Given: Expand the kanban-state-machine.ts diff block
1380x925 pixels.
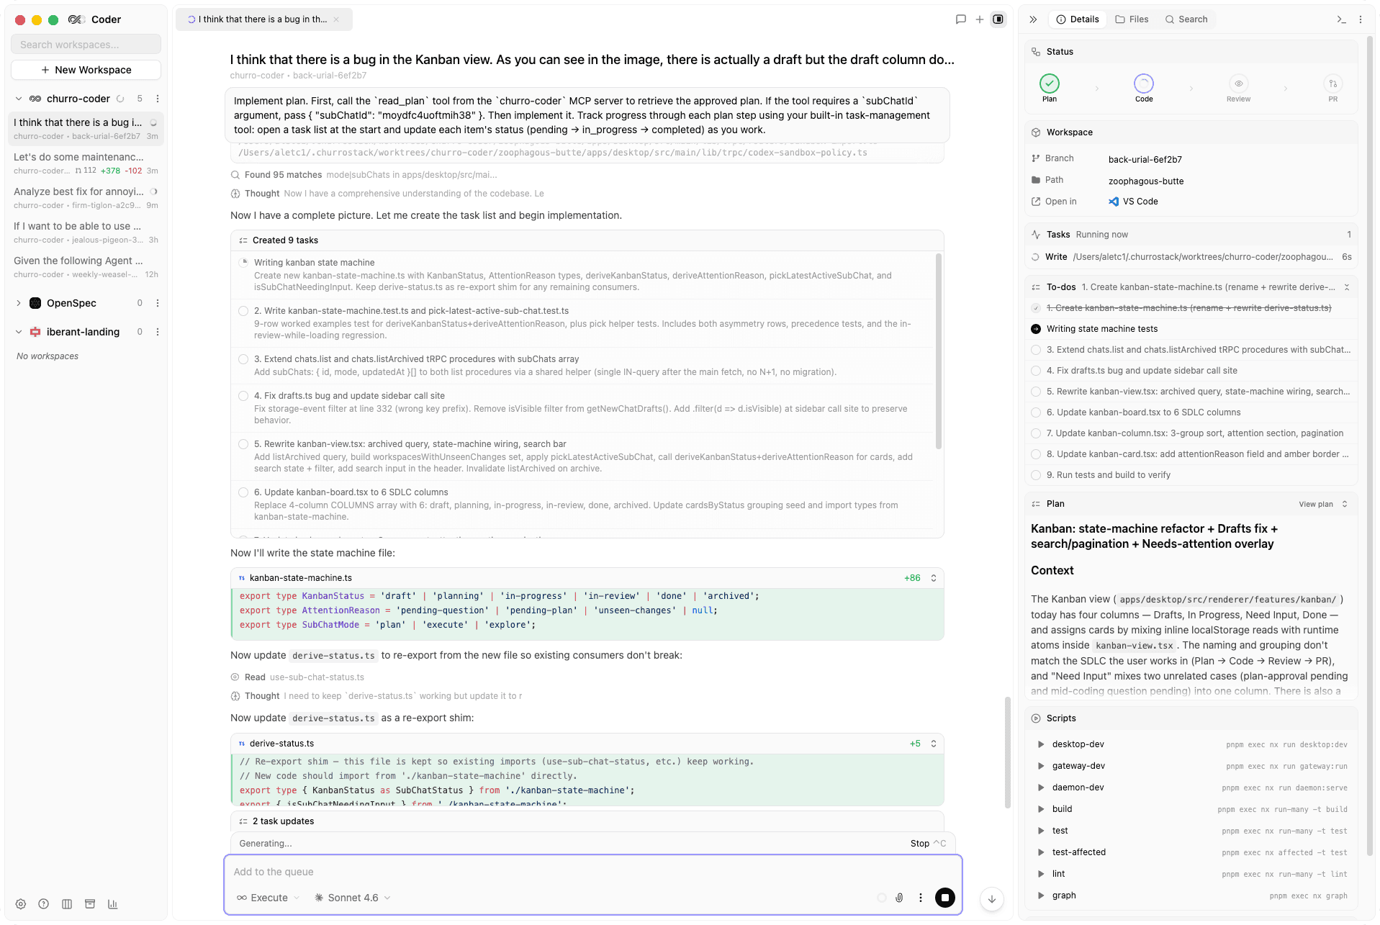Looking at the screenshot, I should pyautogui.click(x=934, y=578).
